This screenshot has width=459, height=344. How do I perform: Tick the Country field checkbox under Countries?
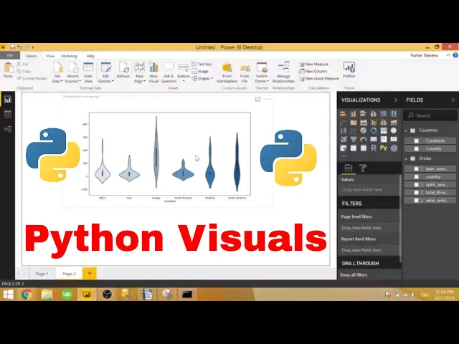[x=417, y=148]
